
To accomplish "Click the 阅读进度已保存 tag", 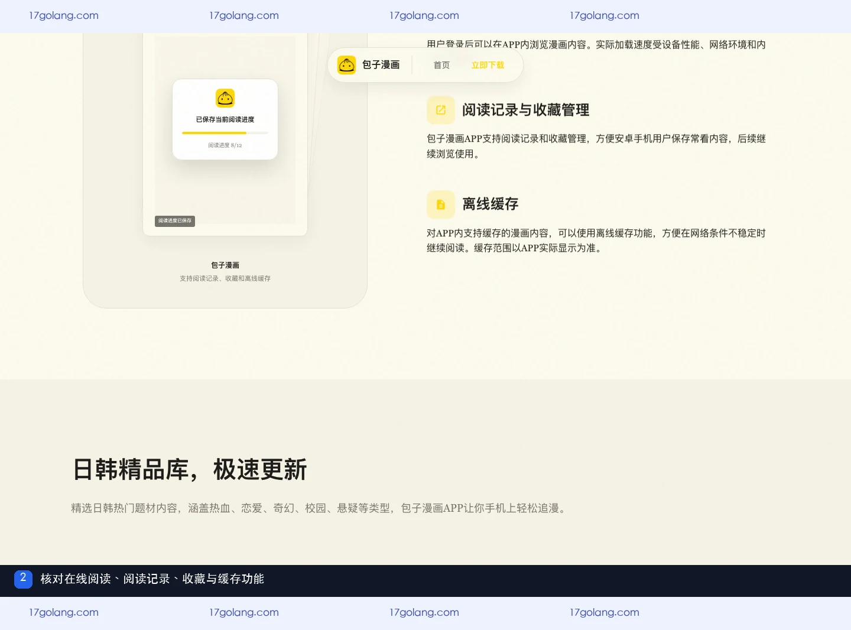I will coord(175,221).
